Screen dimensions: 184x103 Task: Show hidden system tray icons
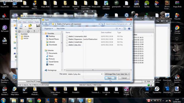163,100
